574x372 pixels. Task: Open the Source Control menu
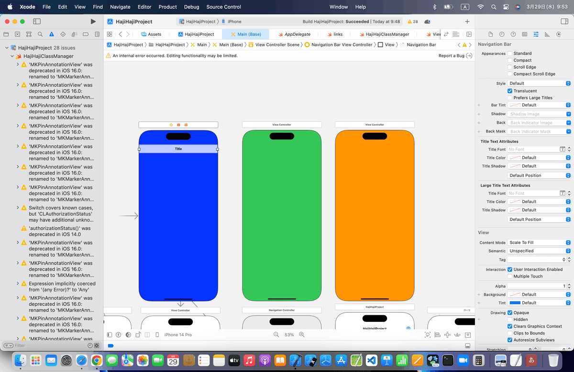(x=224, y=7)
